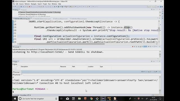The height and width of the screenshot is (101, 180).
Task: Open the Refactor menu
Action: [x=27, y=4]
